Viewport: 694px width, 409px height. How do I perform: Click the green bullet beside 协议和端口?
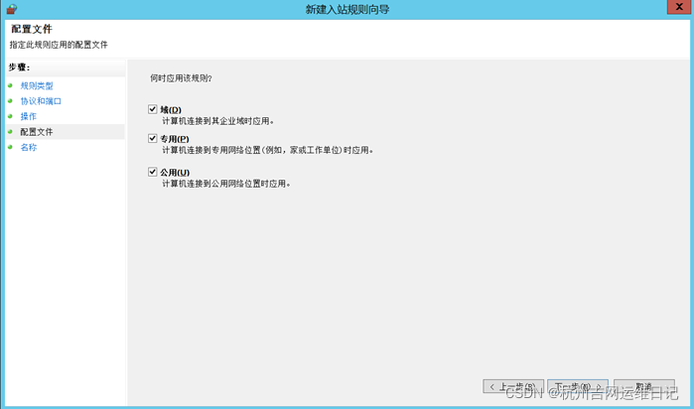10,101
